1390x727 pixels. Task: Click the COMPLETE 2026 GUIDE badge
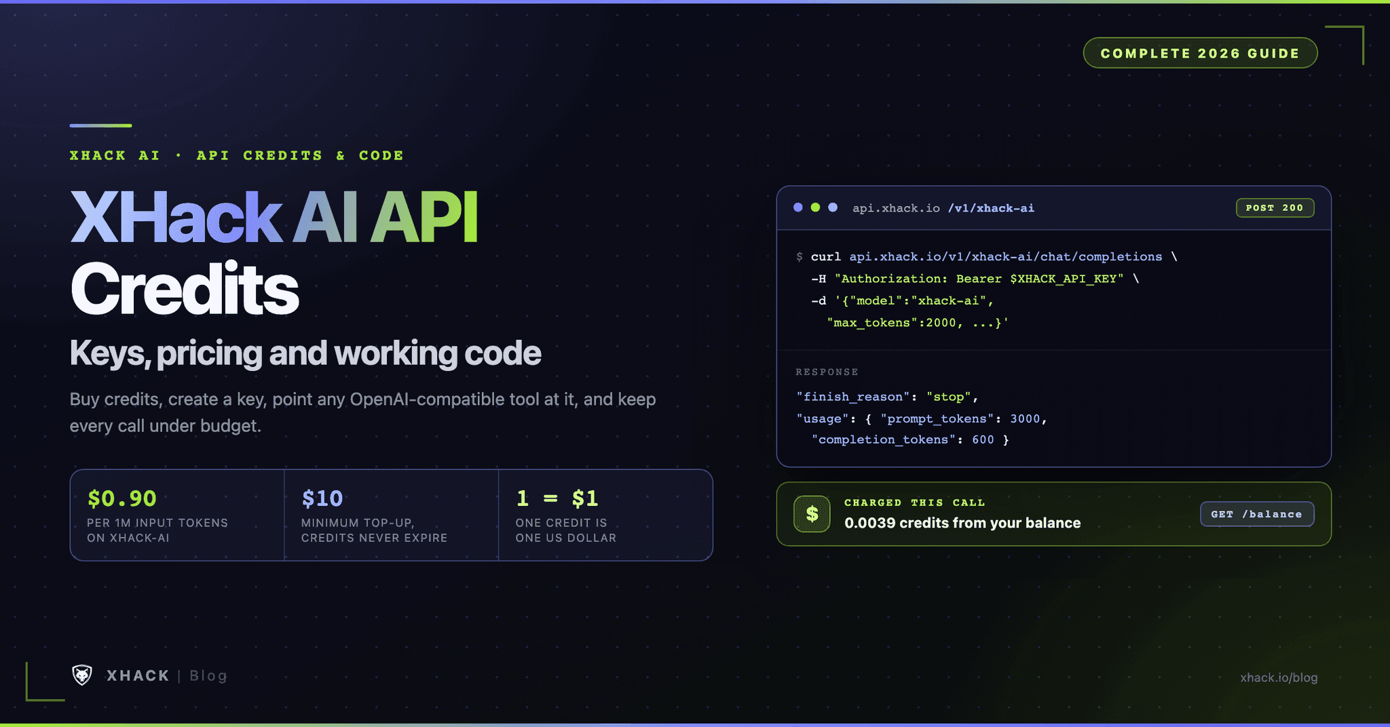coord(1200,53)
